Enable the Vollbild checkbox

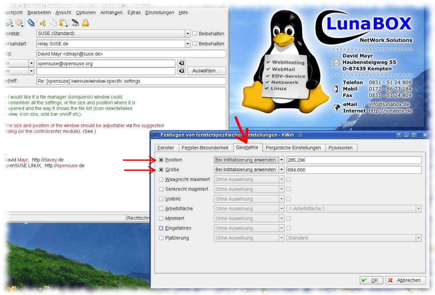161,199
